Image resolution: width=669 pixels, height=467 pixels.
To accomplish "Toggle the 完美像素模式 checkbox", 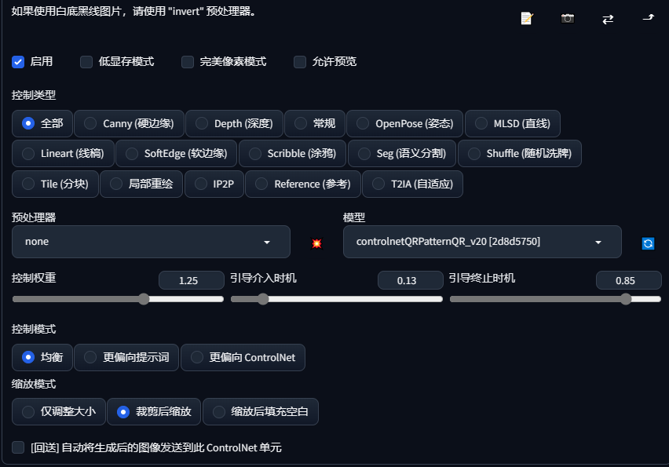I will [188, 61].
